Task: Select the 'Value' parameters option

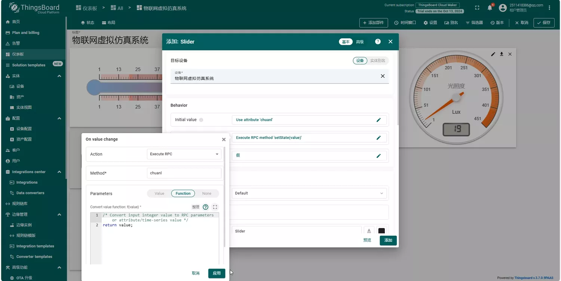Action: pos(159,193)
